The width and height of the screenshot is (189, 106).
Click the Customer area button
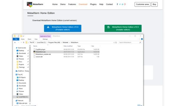pyautogui.click(x=142, y=4)
